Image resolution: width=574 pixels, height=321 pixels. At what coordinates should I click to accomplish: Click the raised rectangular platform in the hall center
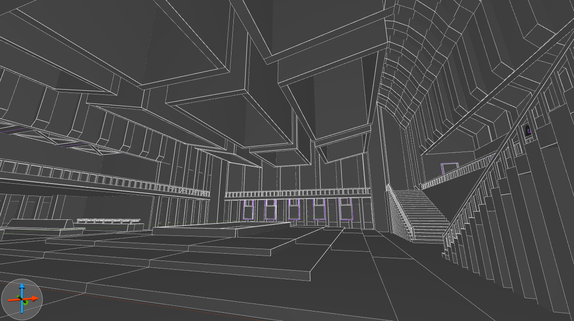coord(222,229)
